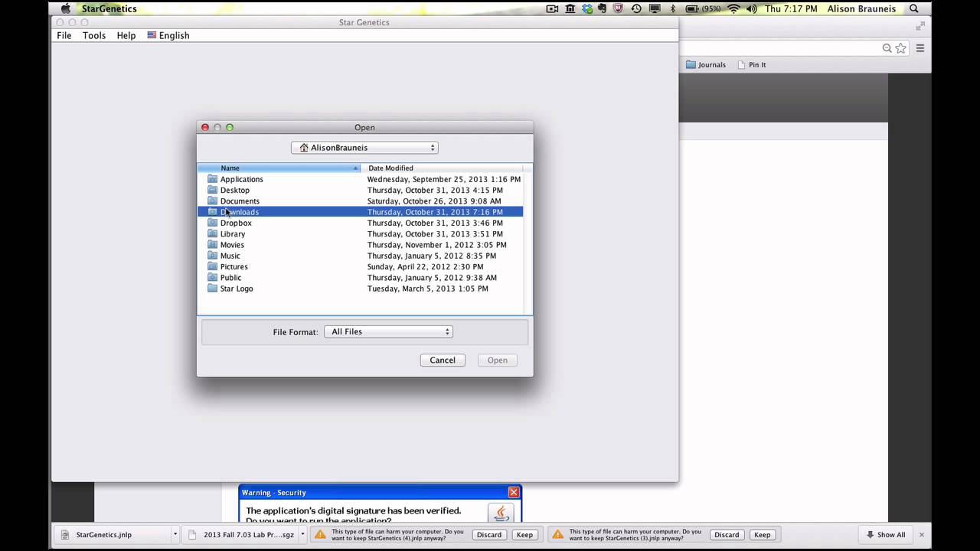Open Spotlight search magnifier
The image size is (980, 551).
(914, 9)
